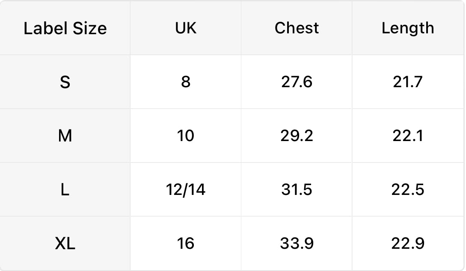Click length value 21.7

pyautogui.click(x=408, y=82)
